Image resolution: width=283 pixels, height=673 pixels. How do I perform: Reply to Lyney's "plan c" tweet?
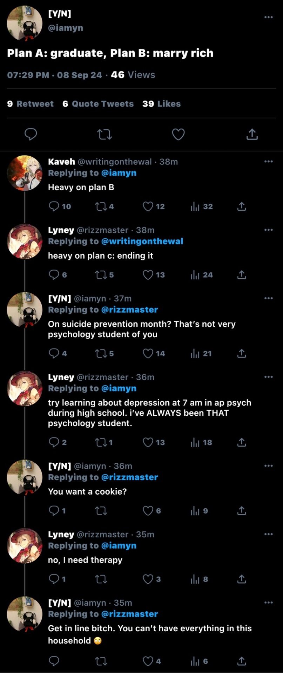tap(54, 275)
